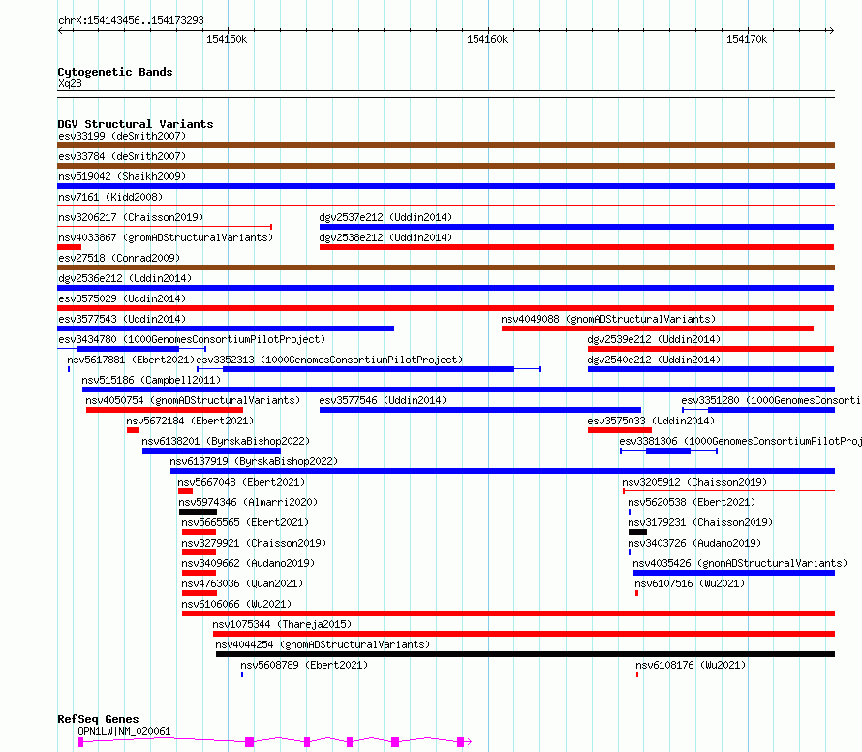Select esv3352313 1000Genomes variant label
862x752 pixels.
click(329, 360)
